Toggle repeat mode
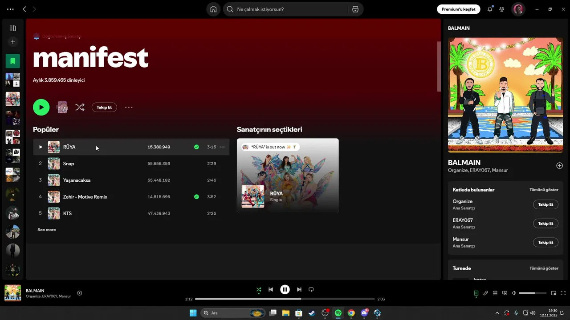570x320 pixels. coord(311,290)
